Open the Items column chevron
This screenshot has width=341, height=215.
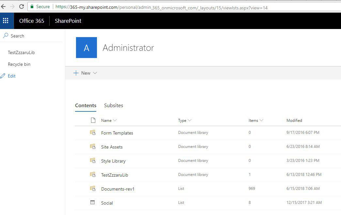pos(261,120)
